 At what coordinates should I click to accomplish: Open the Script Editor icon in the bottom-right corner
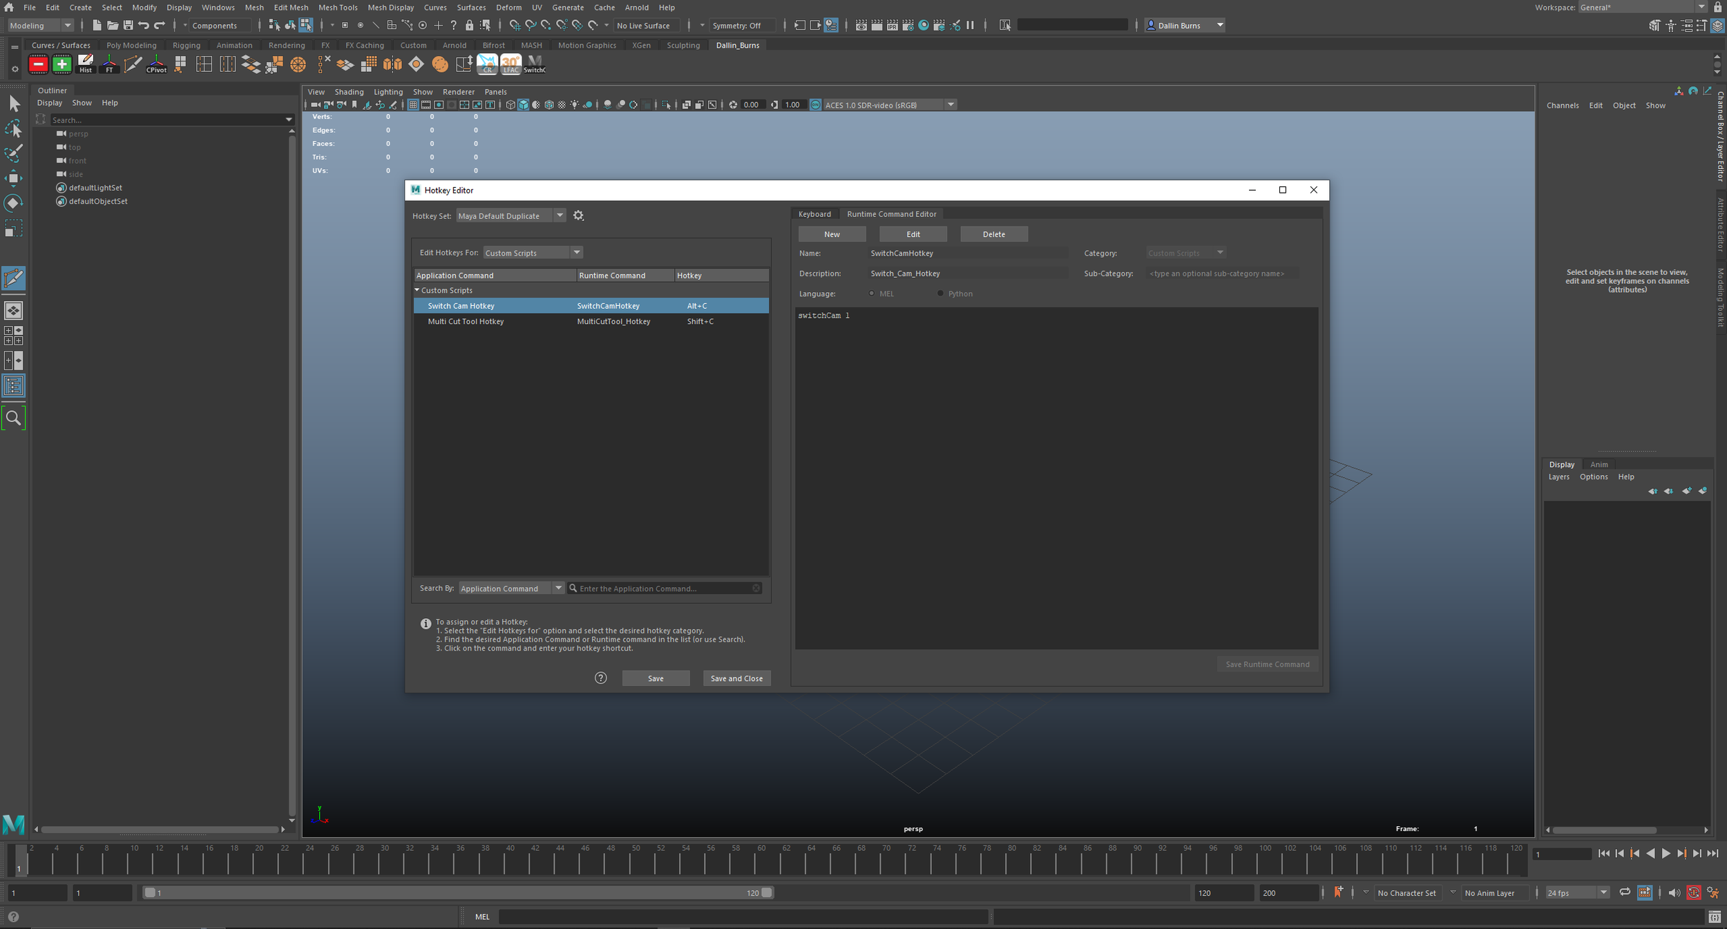click(x=1715, y=917)
